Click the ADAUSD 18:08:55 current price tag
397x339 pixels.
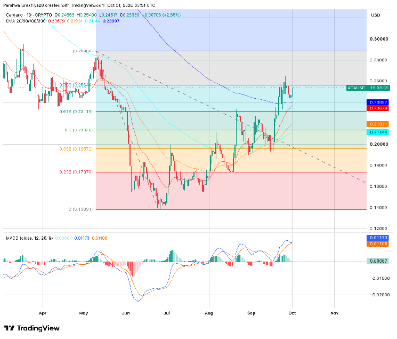coord(368,88)
